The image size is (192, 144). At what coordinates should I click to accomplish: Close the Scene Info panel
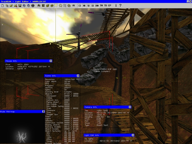pos(78,76)
